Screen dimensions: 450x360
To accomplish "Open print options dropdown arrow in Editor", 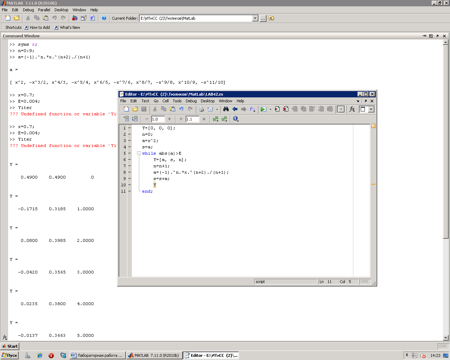I will 217,109.
